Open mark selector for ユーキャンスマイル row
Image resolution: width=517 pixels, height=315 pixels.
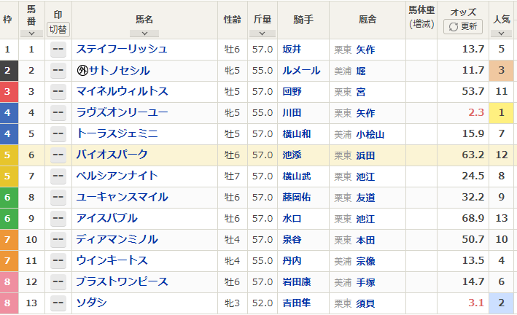[x=58, y=198]
